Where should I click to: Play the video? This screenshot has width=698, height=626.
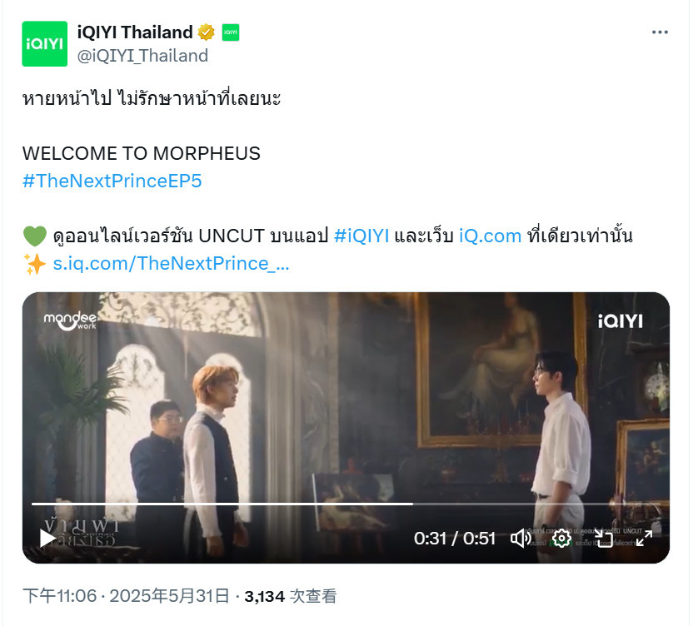pos(47,539)
